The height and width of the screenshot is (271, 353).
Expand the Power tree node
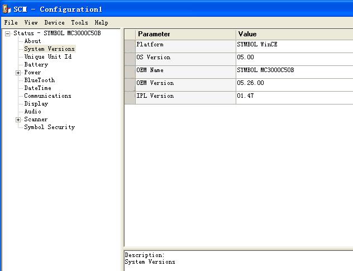tap(18, 73)
